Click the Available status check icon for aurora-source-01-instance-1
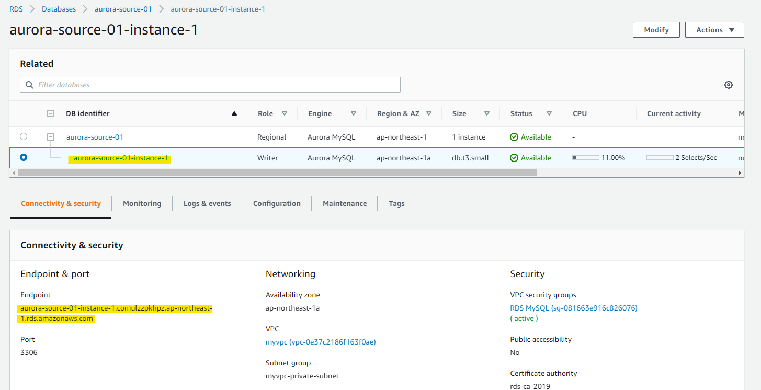 point(514,158)
